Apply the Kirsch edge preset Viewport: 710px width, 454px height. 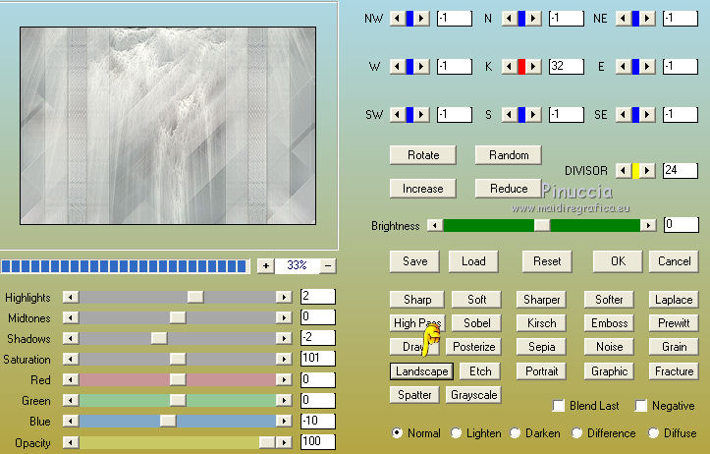(541, 323)
